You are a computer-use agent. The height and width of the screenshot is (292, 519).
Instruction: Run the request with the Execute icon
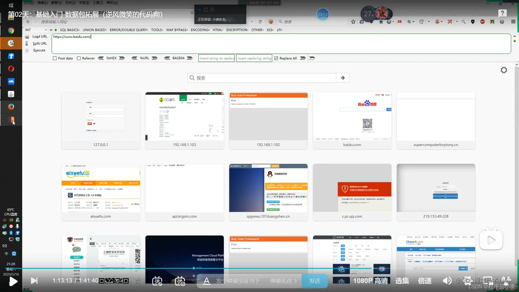[27, 50]
